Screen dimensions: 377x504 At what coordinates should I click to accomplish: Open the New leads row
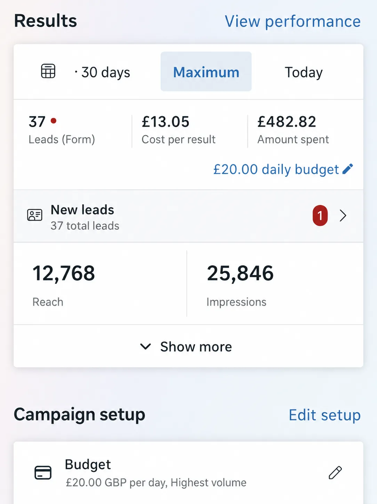pos(188,216)
